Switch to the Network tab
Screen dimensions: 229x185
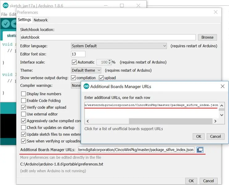(x=40, y=20)
